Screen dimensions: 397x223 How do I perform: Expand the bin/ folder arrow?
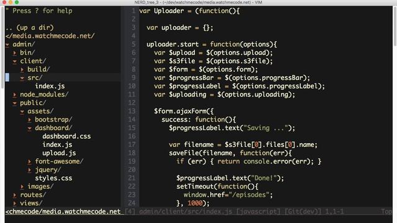(x=15, y=53)
